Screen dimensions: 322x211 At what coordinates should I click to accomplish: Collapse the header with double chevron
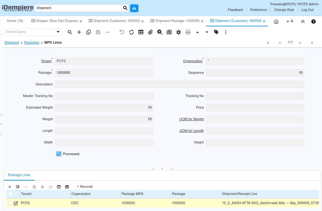click(303, 22)
